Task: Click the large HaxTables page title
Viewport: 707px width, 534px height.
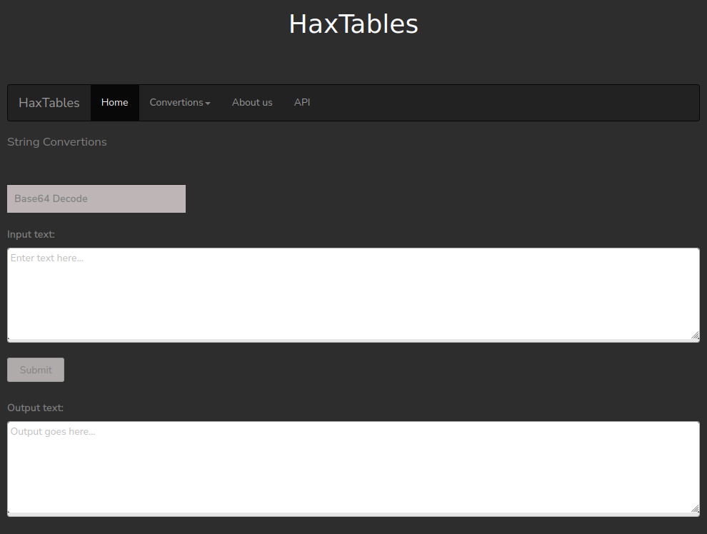Action: [353, 24]
